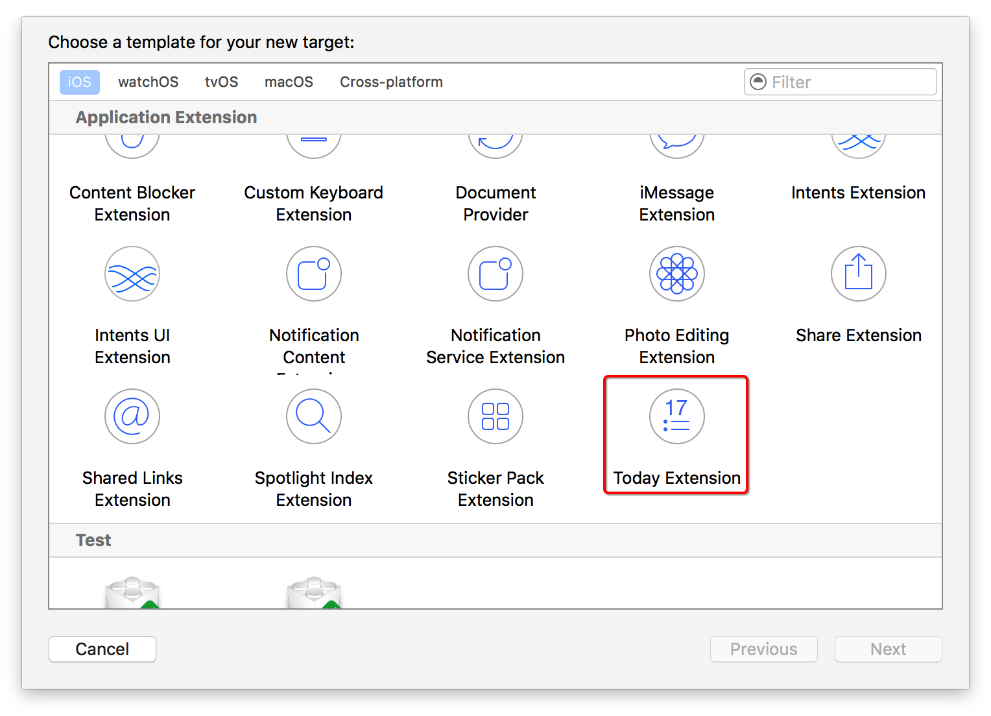Click the iMessage Extension label
Screen dimensions: 991x716
tap(677, 204)
